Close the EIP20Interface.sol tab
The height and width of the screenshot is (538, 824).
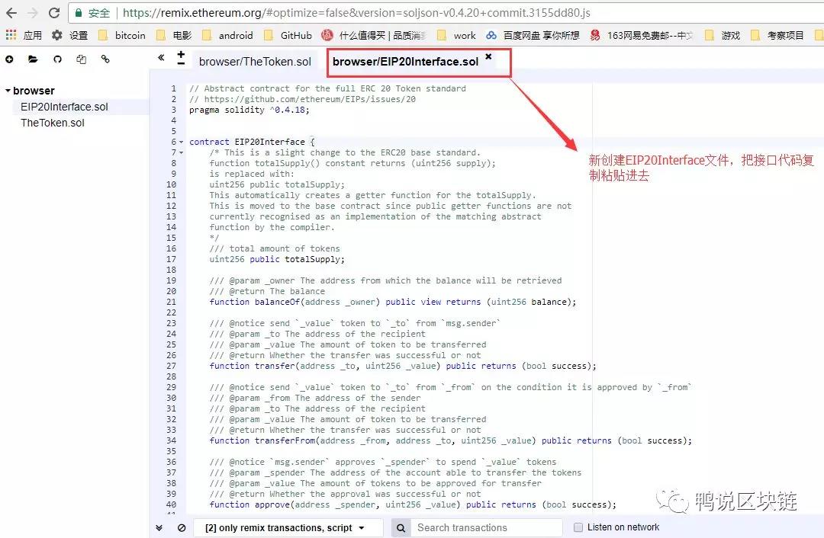pyautogui.click(x=488, y=56)
